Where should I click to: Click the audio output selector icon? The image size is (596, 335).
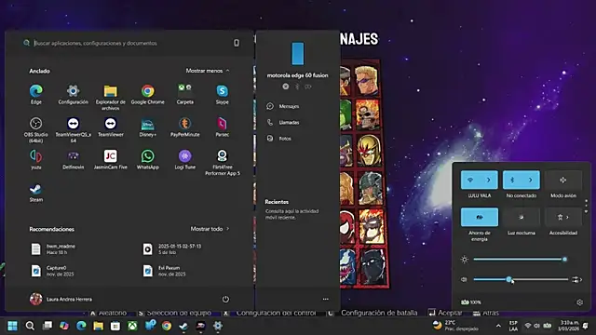(x=577, y=279)
